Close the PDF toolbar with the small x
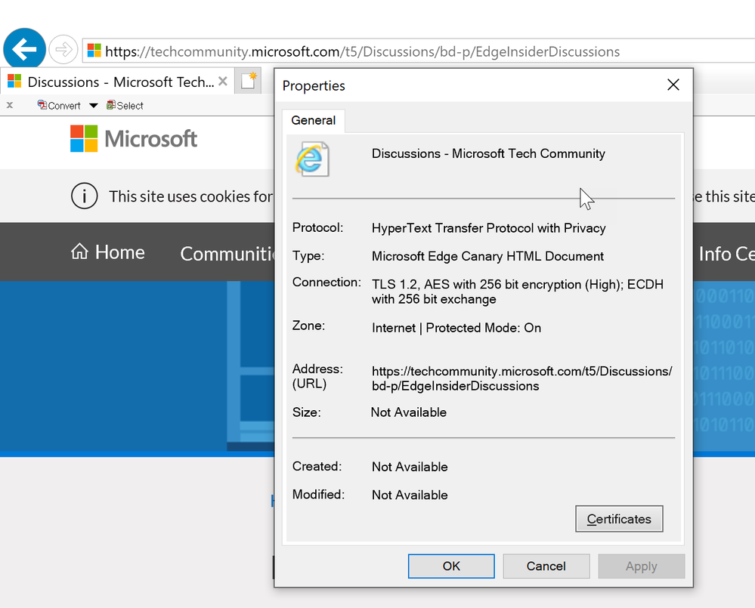The image size is (755, 608). (x=10, y=105)
